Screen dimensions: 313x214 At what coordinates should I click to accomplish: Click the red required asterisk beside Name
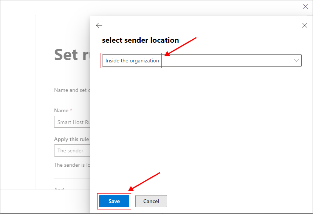pos(71,110)
